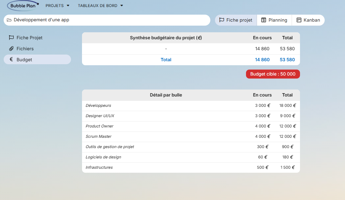Click the 60 € en cours value

(x=262, y=157)
